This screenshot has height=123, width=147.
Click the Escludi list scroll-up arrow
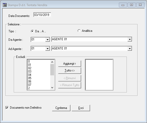click(52, 62)
